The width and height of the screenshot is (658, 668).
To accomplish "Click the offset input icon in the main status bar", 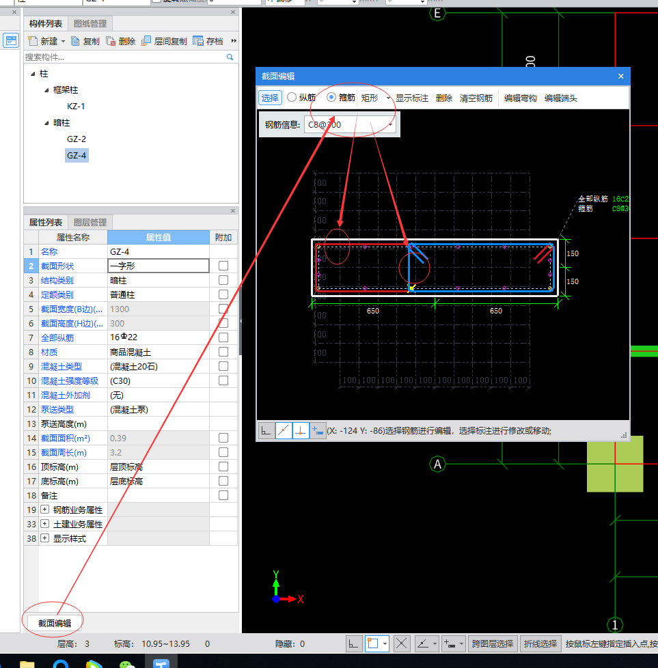I will 450,643.
